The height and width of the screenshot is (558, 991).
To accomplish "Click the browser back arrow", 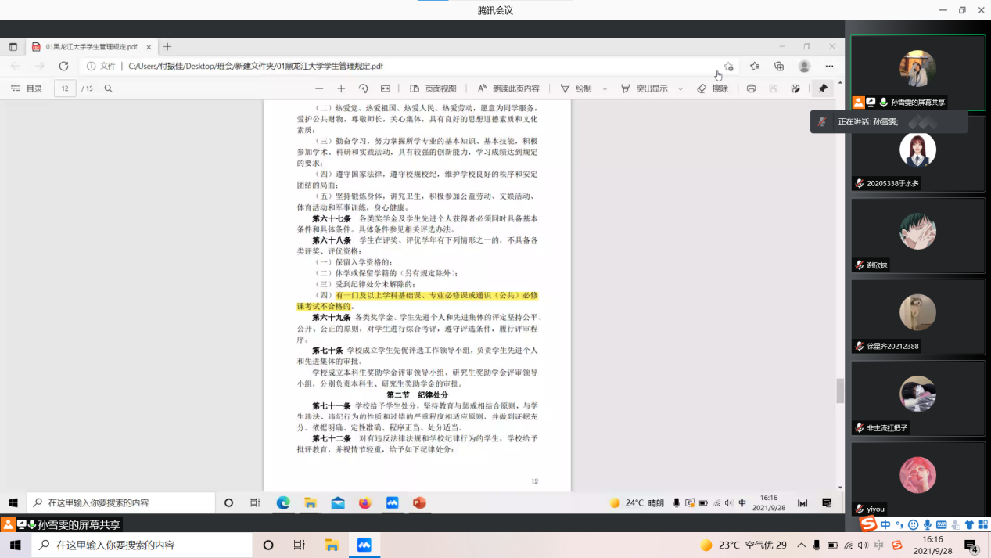I will 16,67.
